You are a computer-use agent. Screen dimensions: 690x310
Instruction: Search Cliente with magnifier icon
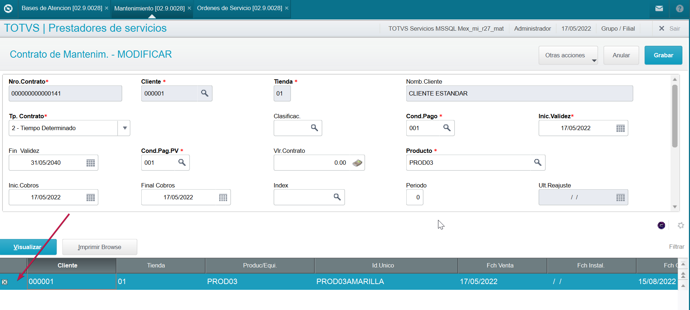point(205,93)
